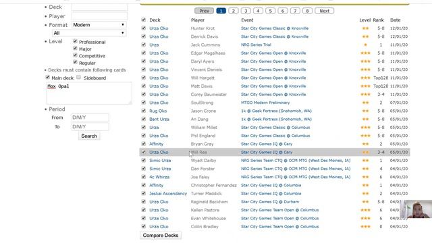Open the NRG Series Trial event link
The image size is (432, 243).
click(x=256, y=45)
